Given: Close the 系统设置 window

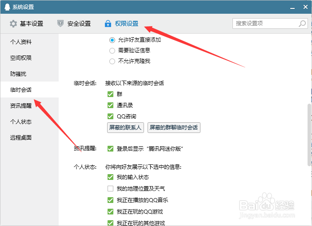Looking at the screenshot, I should (x=305, y=7).
